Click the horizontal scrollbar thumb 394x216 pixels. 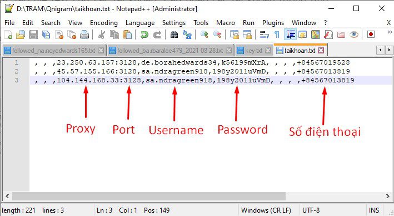coord(149,196)
